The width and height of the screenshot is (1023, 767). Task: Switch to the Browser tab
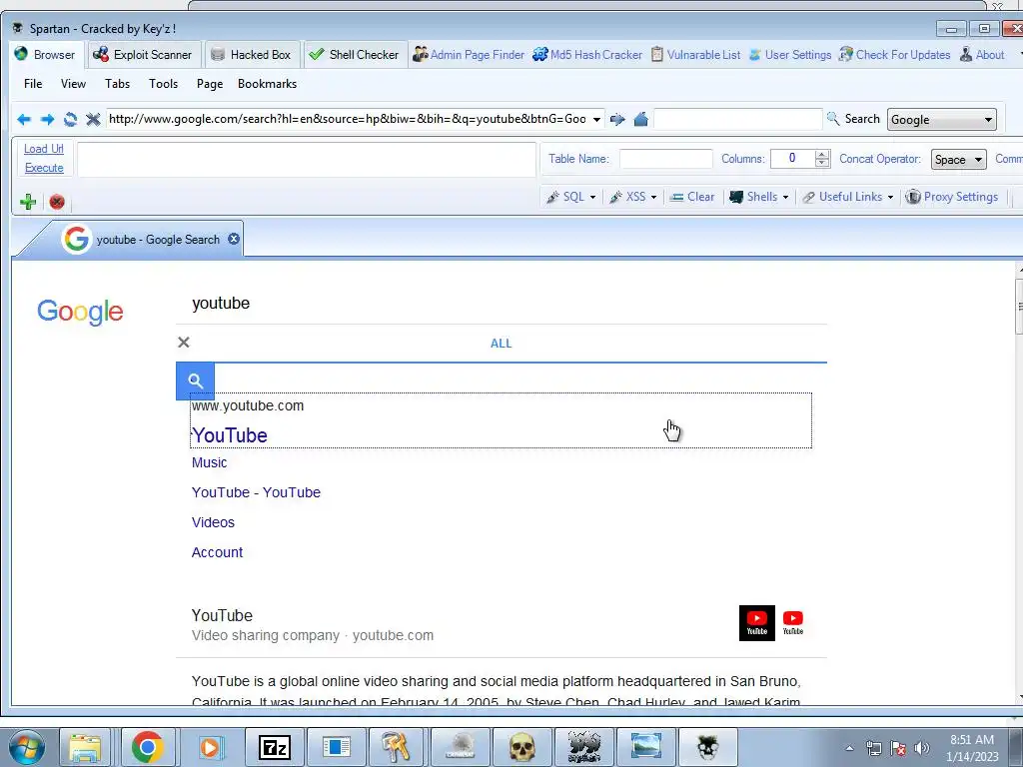46,55
